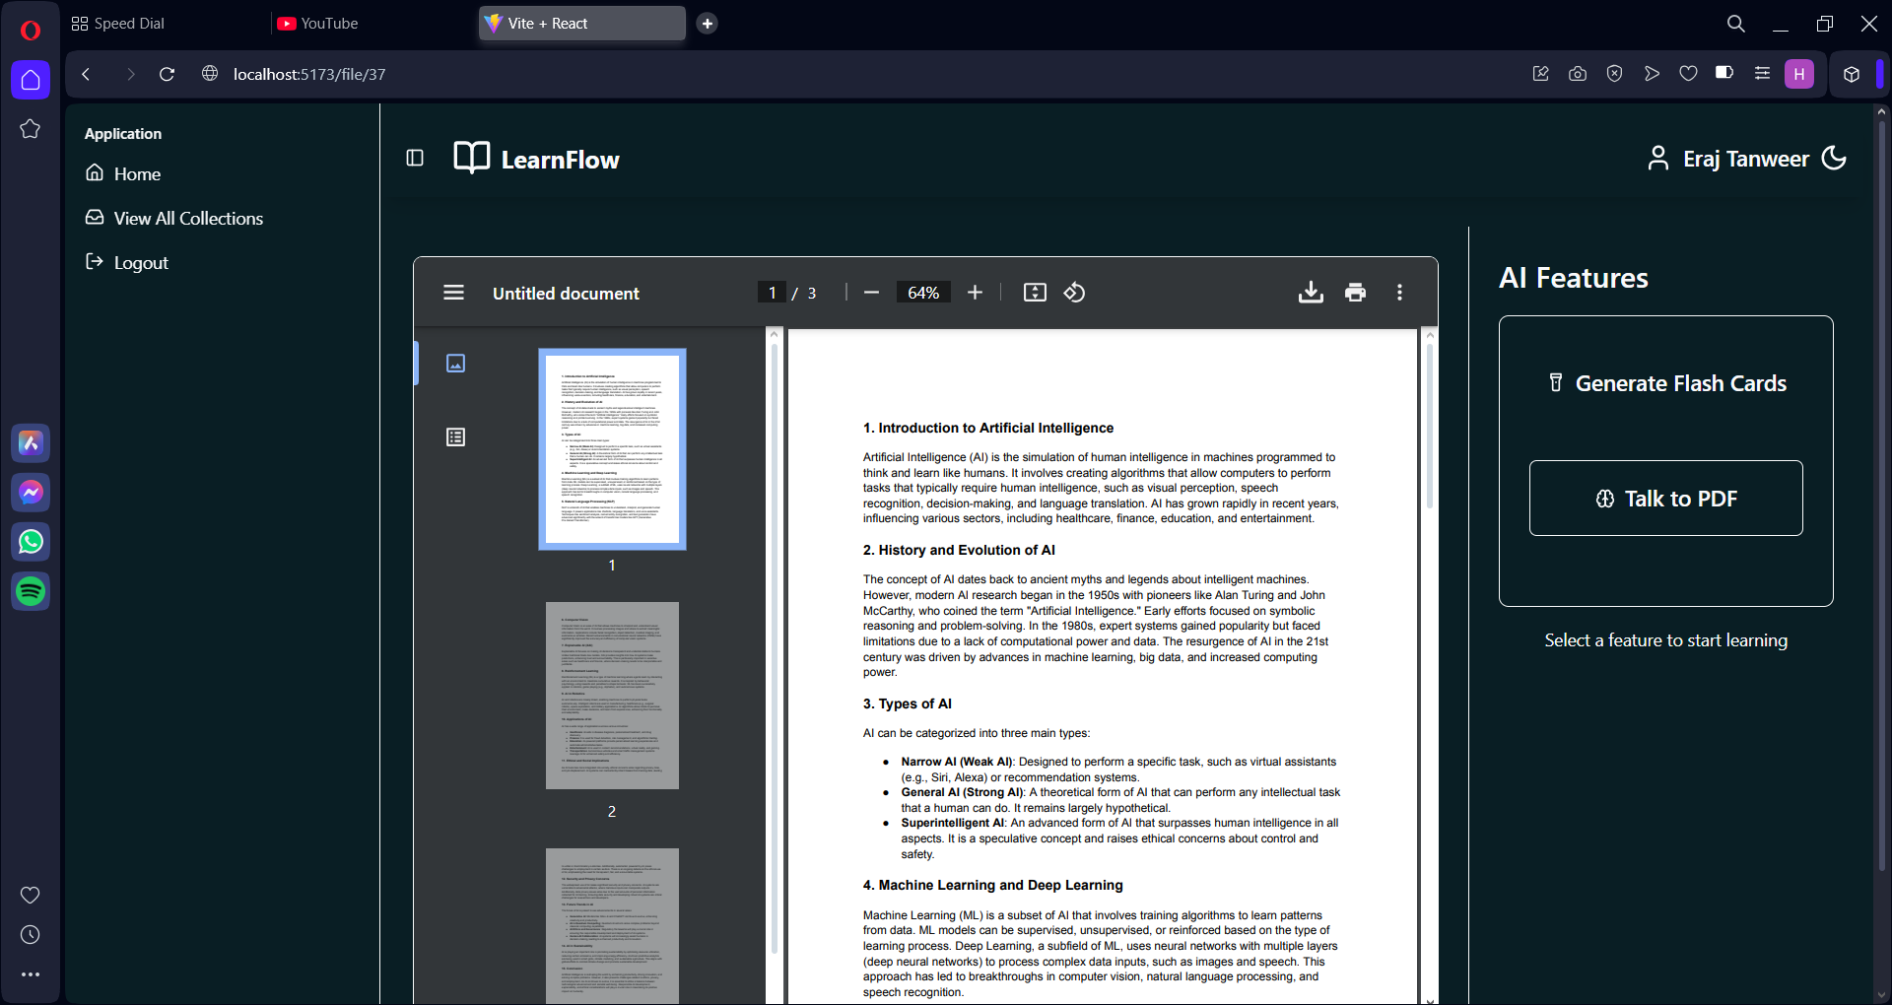The height and width of the screenshot is (1005, 1892).
Task: Open Opera easy setup menu
Action: click(x=1762, y=74)
